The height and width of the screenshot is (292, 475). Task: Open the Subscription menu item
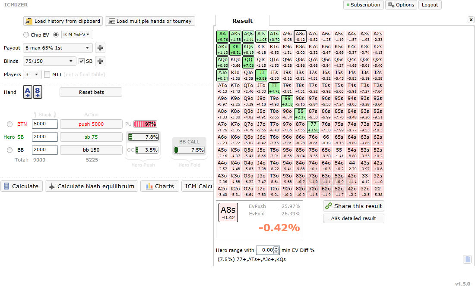pos(364,5)
